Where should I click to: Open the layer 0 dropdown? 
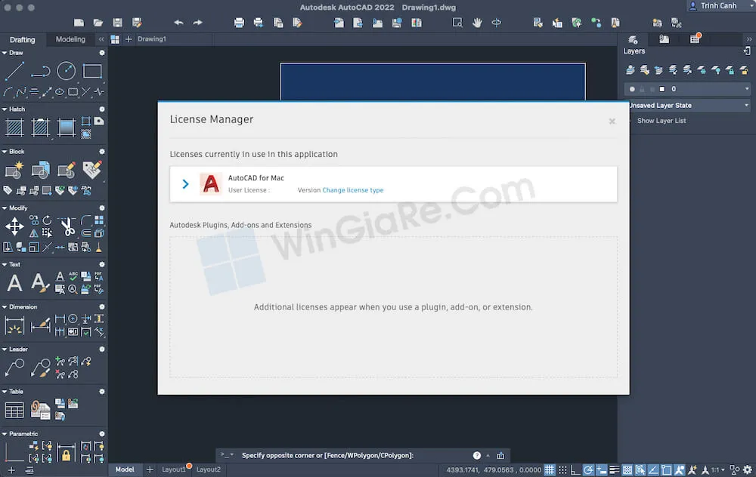[746, 88]
